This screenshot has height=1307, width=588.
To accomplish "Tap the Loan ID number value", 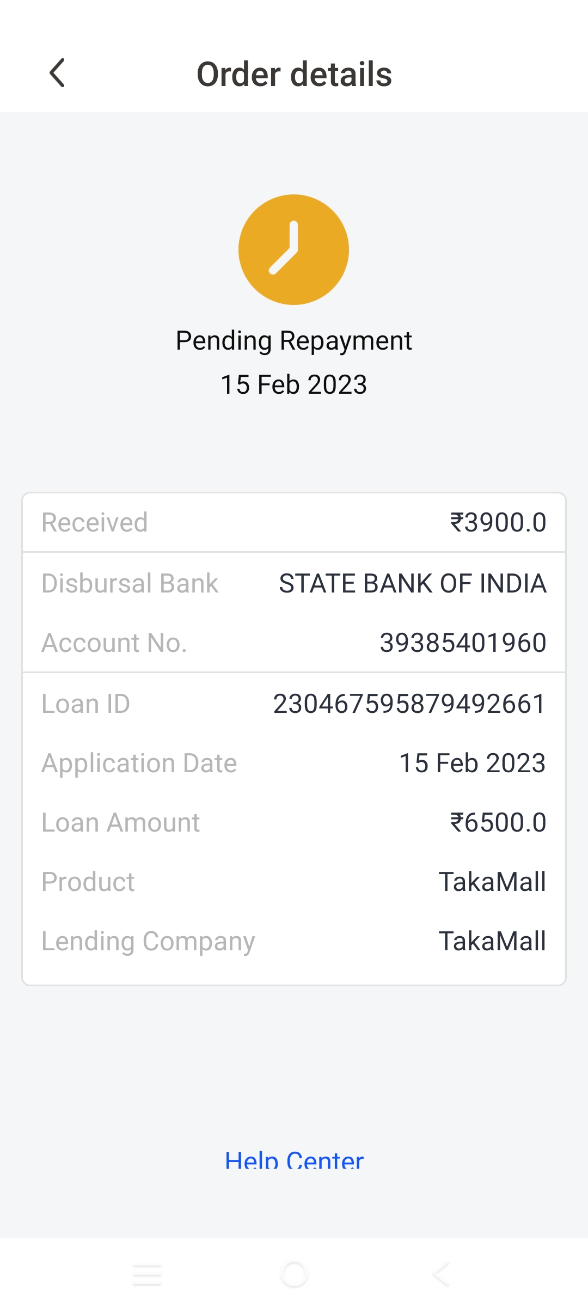I will 409,704.
